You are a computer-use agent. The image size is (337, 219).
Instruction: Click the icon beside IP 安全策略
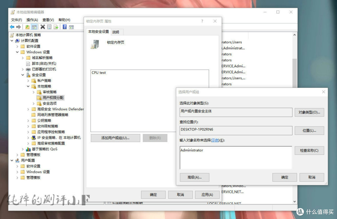(33, 138)
